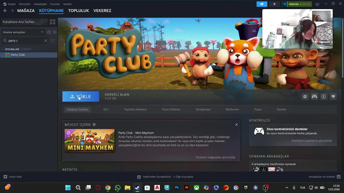This screenshot has width=344, height=193.
Task: Select Party Club in game list
Action: [29, 55]
